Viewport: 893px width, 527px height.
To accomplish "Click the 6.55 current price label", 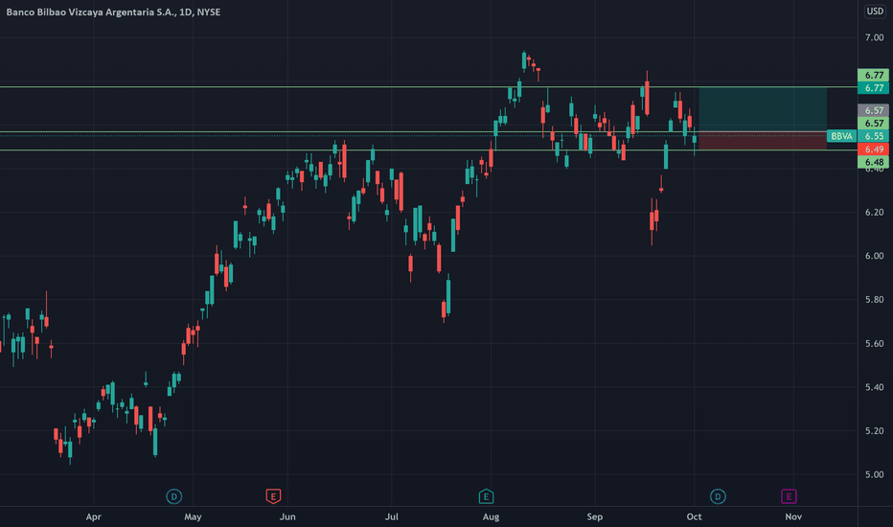I will [x=874, y=136].
